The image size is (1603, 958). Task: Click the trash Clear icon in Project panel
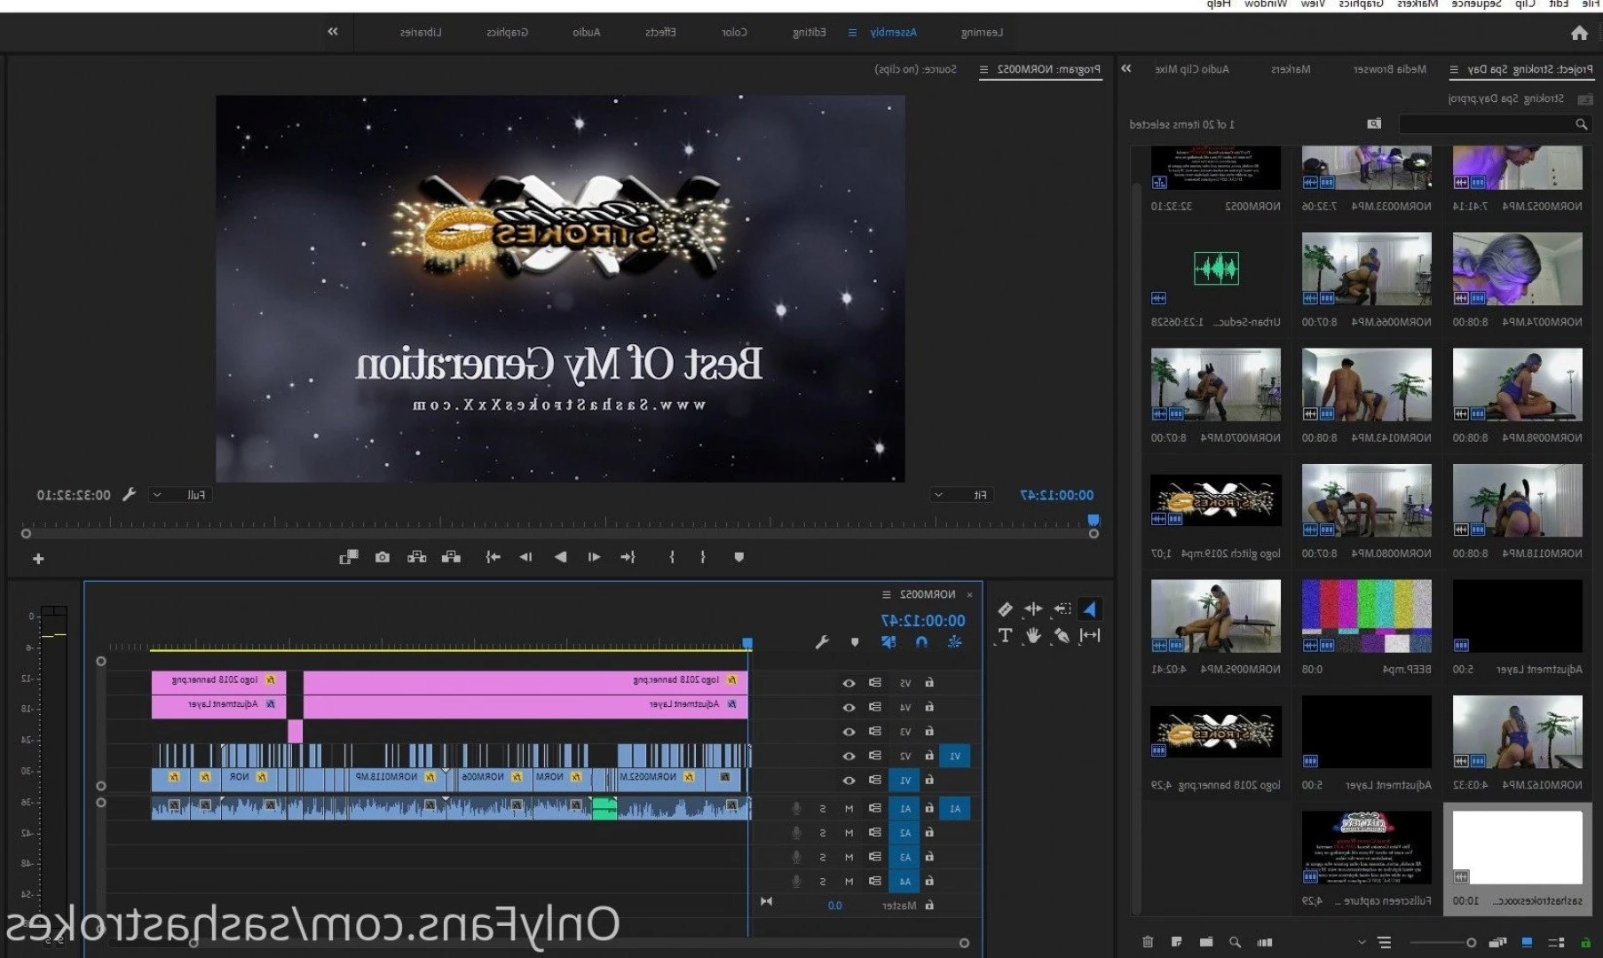coord(1148,942)
